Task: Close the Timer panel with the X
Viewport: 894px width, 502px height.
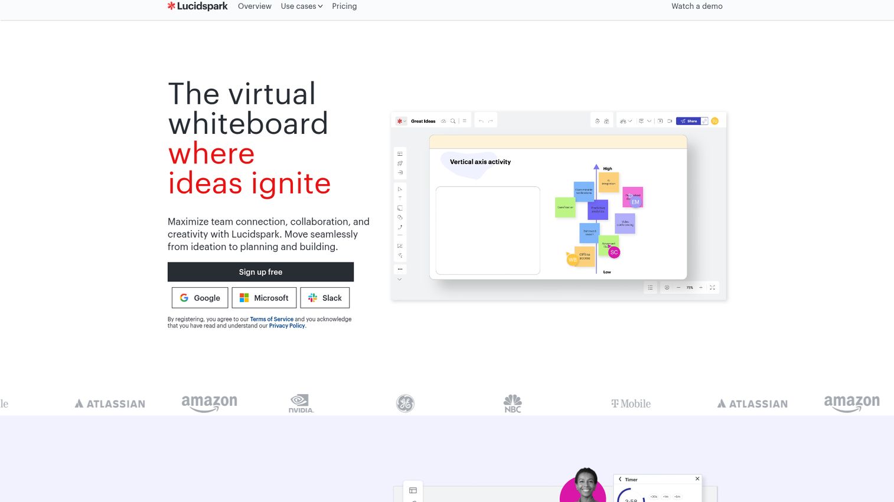Action: point(697,478)
